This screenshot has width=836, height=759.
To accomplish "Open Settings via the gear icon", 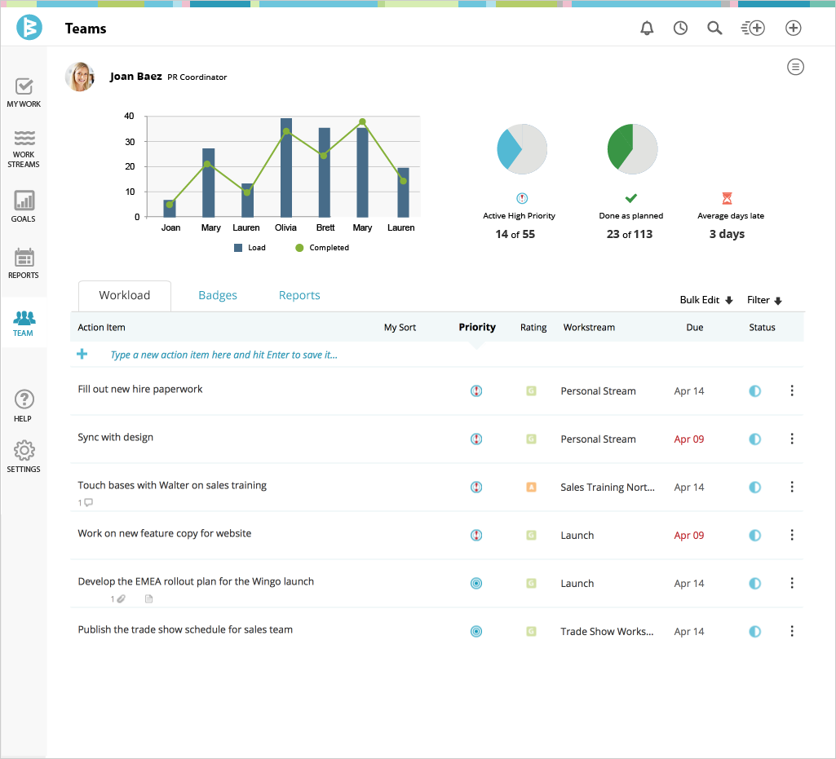I will pos(23,455).
